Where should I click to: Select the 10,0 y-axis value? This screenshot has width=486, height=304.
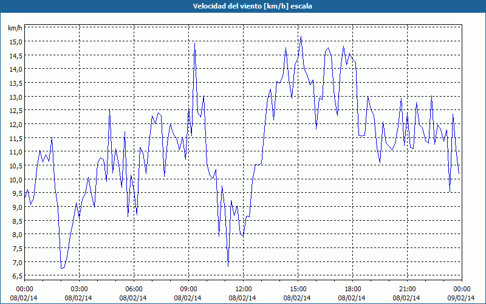(16, 180)
